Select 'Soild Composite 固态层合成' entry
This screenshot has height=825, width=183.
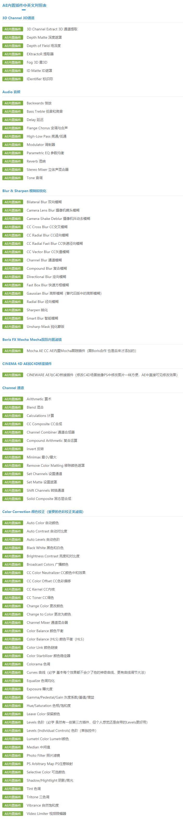pos(49,499)
